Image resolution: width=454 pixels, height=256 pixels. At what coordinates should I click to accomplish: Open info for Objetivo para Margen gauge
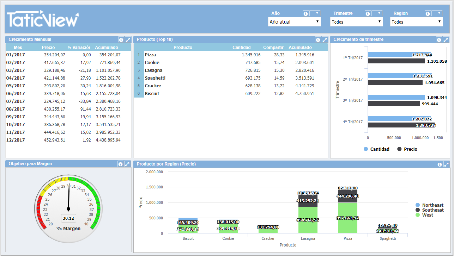121,164
